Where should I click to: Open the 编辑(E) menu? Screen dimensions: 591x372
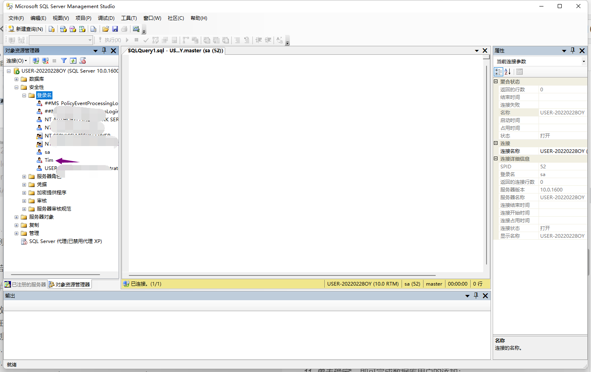click(38, 18)
